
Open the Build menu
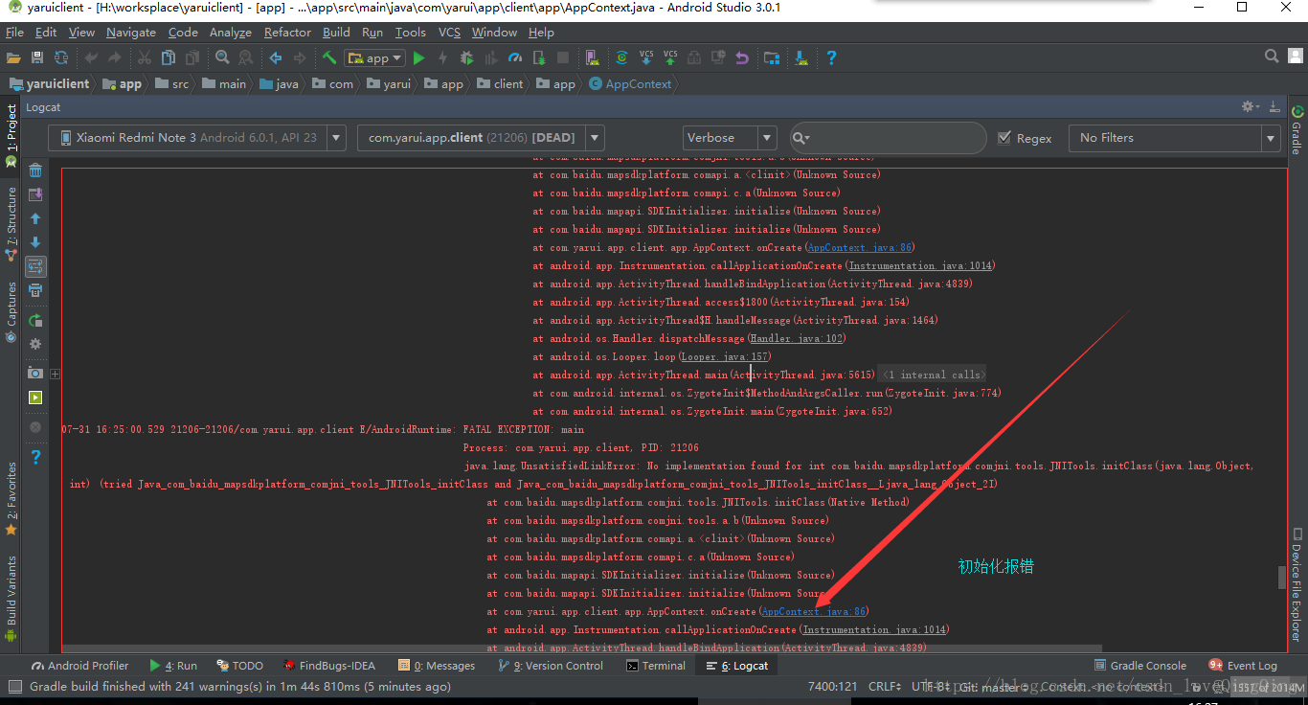click(336, 32)
